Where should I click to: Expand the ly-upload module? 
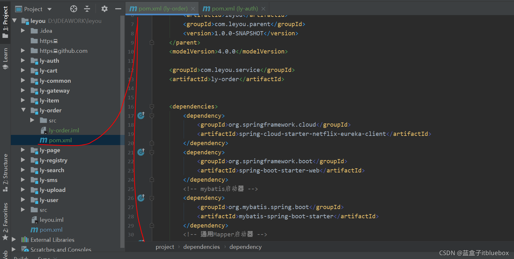point(23,190)
